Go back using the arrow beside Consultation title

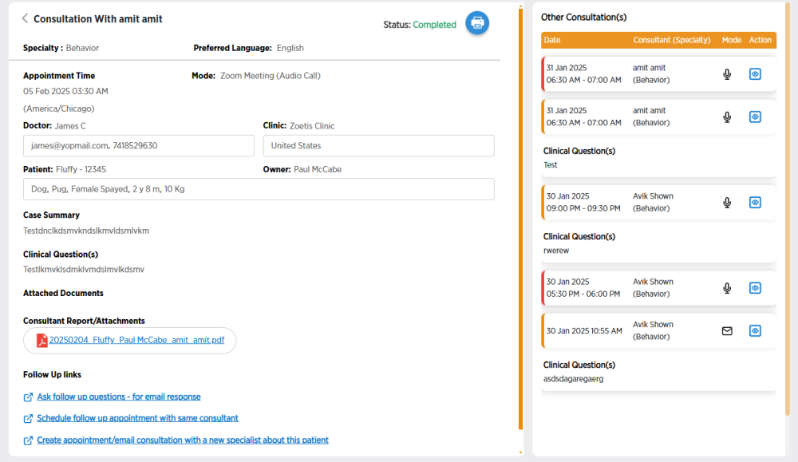25,18
